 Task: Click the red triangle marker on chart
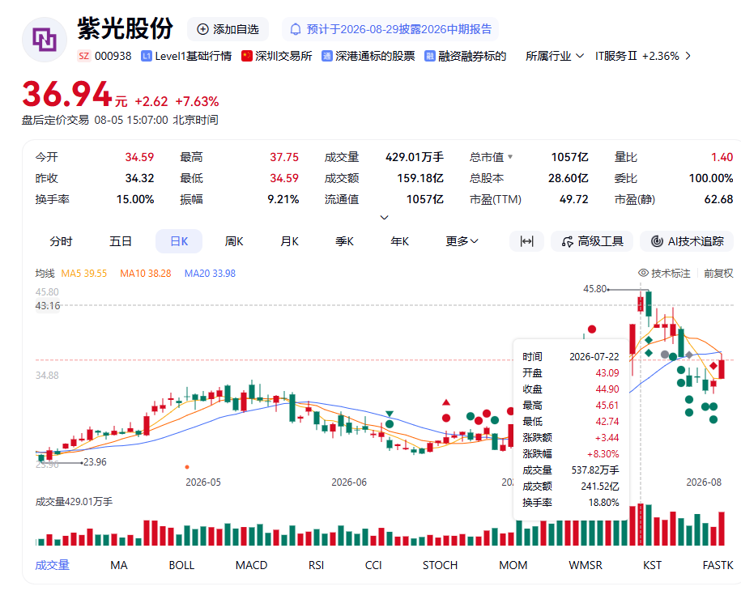coord(446,402)
